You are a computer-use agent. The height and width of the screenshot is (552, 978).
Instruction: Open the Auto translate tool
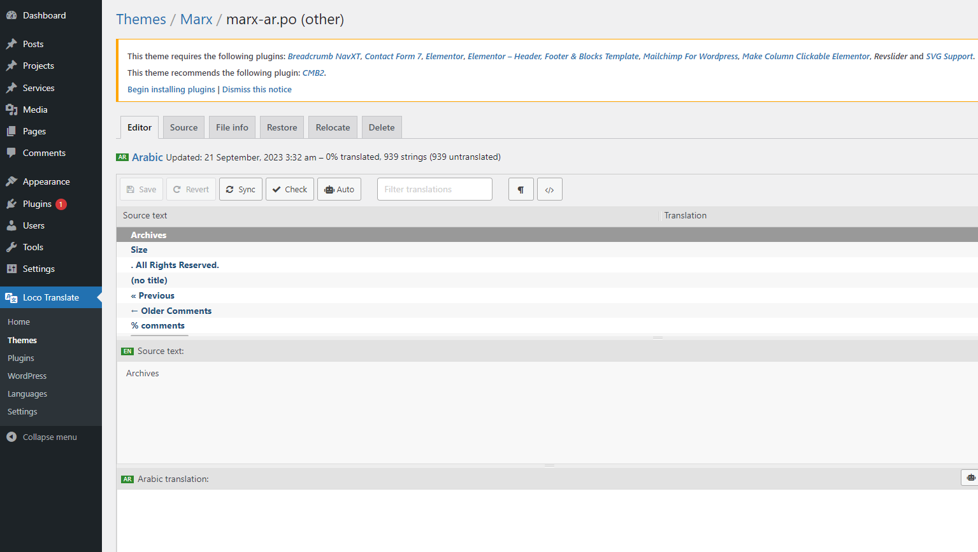(339, 189)
